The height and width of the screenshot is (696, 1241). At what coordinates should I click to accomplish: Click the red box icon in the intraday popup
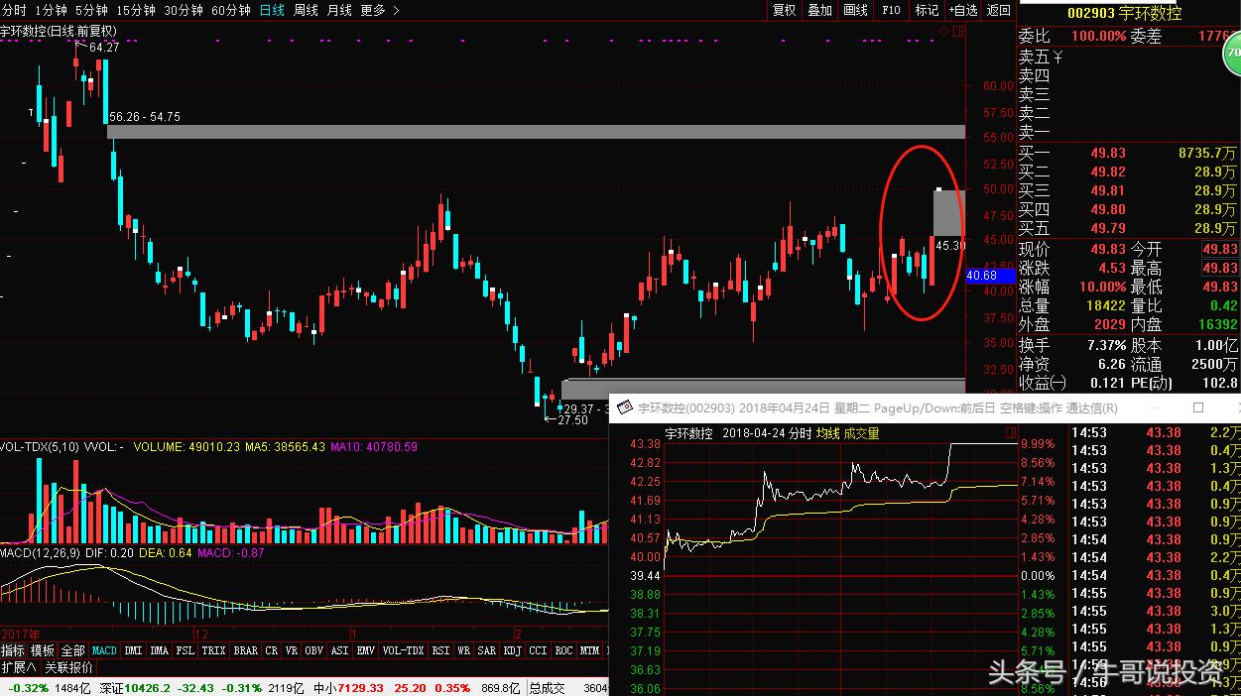coord(1010,433)
